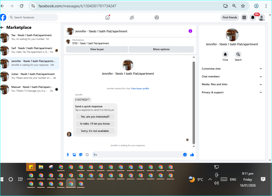The height and width of the screenshot is (196, 272).
Task: Open the emoji picker in message box
Action: point(185,155)
